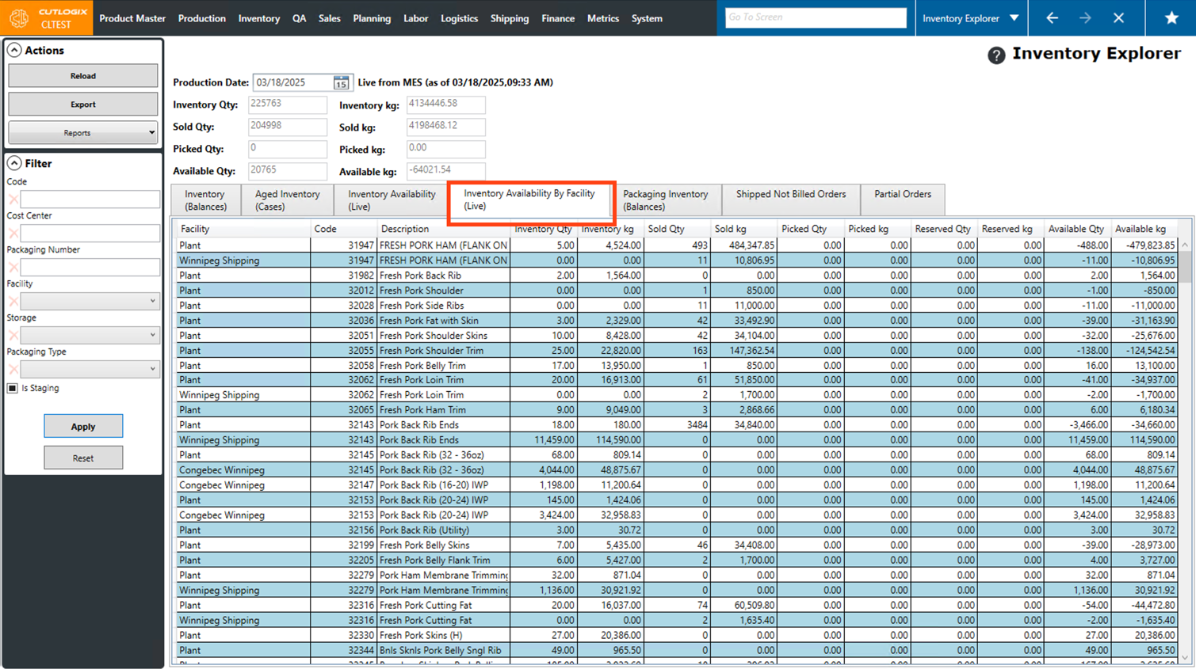Open the Reports dropdown

82,133
